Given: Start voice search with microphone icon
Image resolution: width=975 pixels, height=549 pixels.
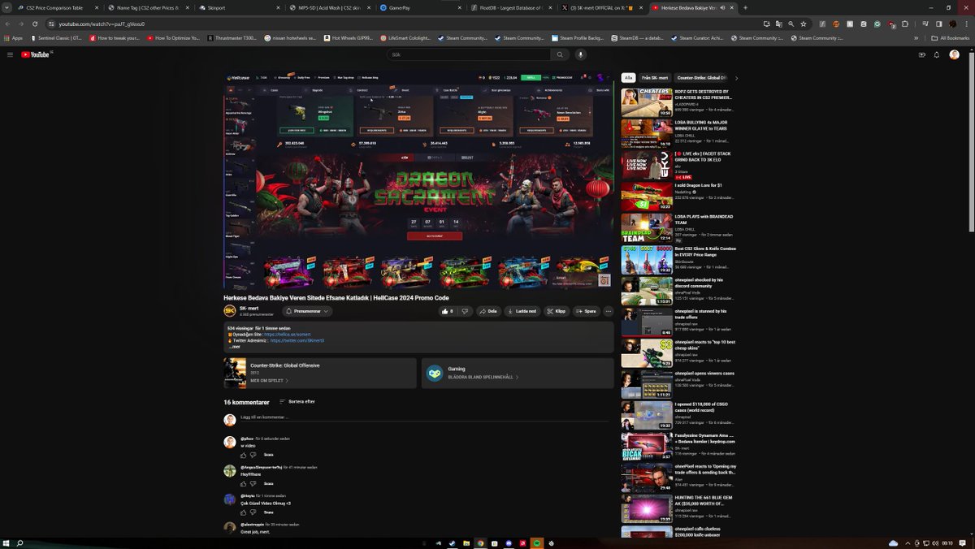Looking at the screenshot, I should click(580, 54).
